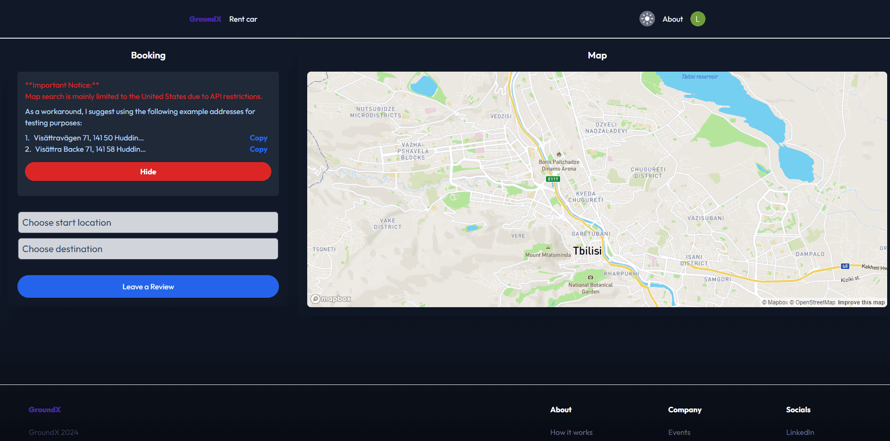
Task: Click the Visättravägen 71 address text
Action: click(x=89, y=138)
